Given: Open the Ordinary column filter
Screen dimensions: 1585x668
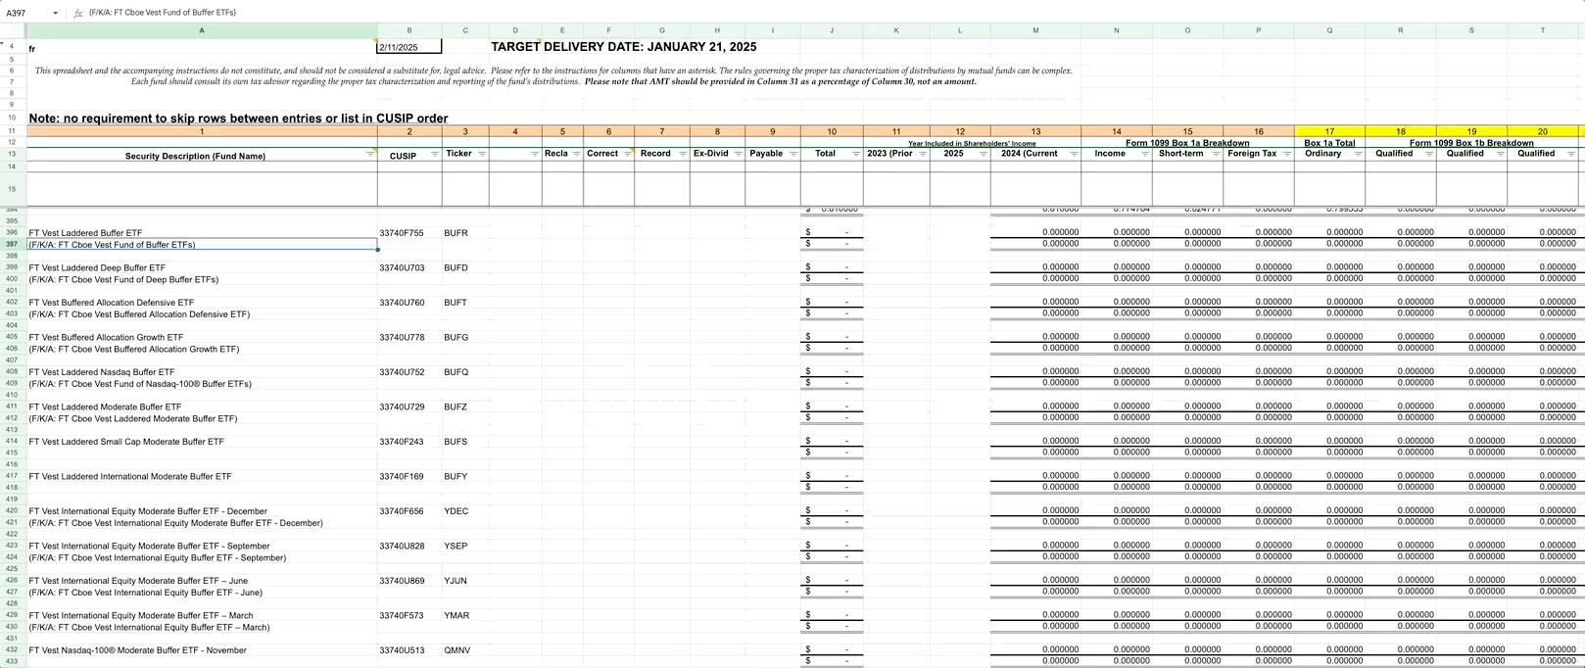Looking at the screenshot, I should 1359,154.
